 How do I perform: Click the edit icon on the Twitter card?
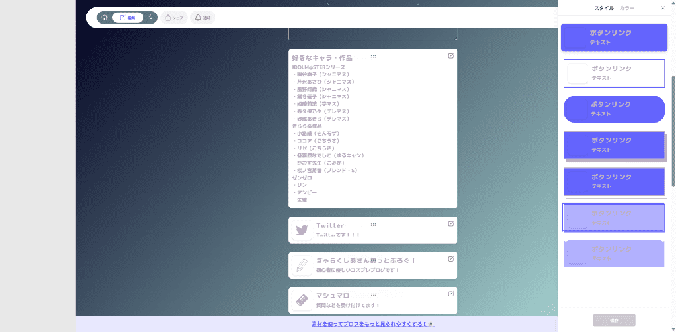click(x=451, y=223)
